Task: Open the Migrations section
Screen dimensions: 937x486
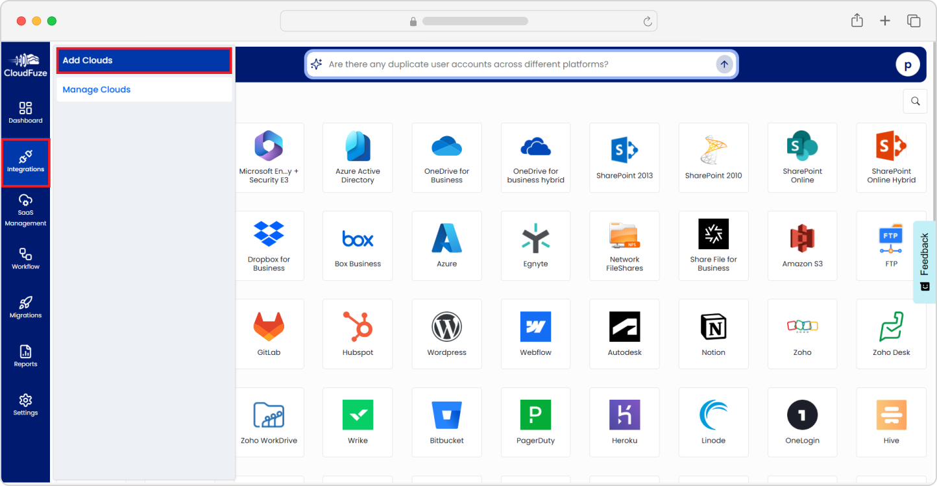Action: coord(25,307)
